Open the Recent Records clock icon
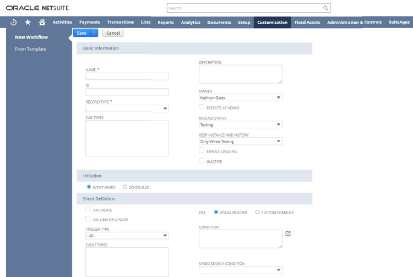The height and width of the screenshot is (277, 413). pyautogui.click(x=13, y=23)
